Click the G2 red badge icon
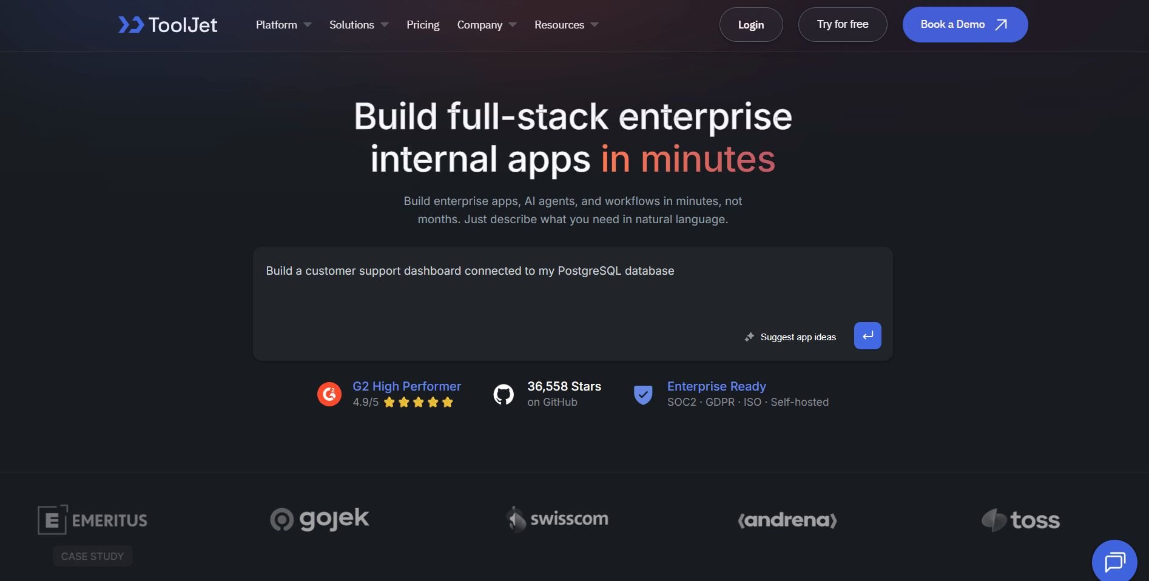Image resolution: width=1149 pixels, height=581 pixels. (x=329, y=394)
